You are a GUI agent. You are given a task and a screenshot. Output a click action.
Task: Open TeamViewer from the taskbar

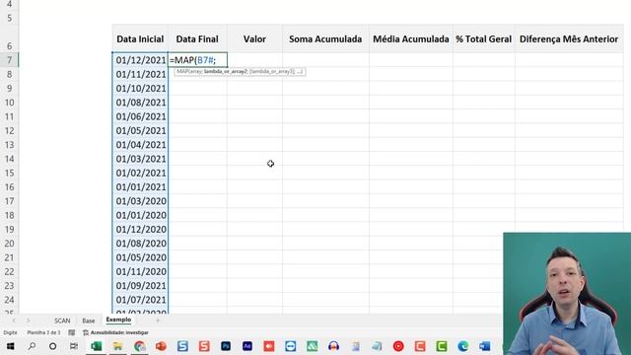290,346
